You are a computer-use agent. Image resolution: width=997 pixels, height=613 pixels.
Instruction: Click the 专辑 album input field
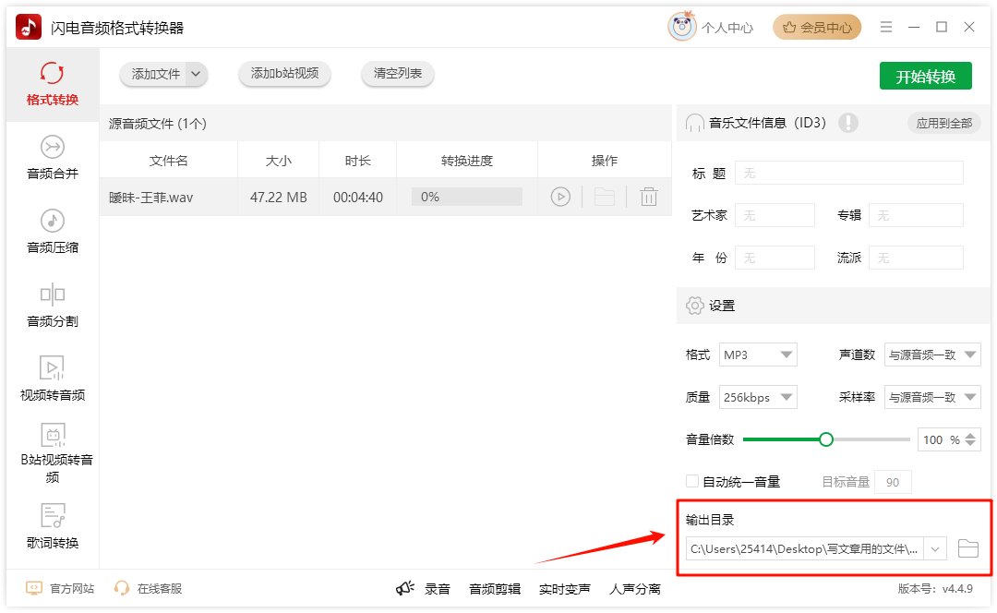[x=916, y=216]
